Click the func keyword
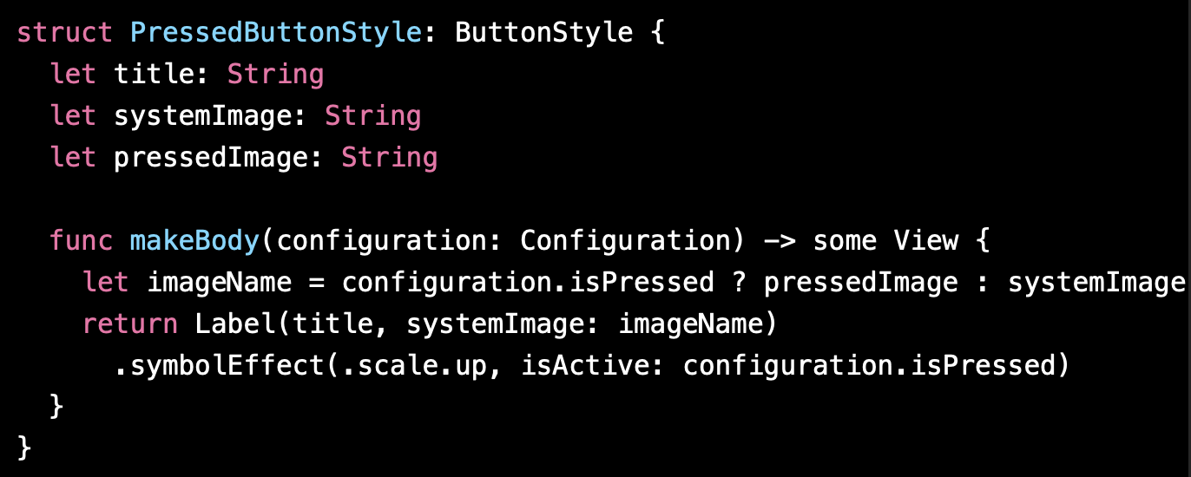This screenshot has height=477, width=1191. pyautogui.click(x=82, y=240)
